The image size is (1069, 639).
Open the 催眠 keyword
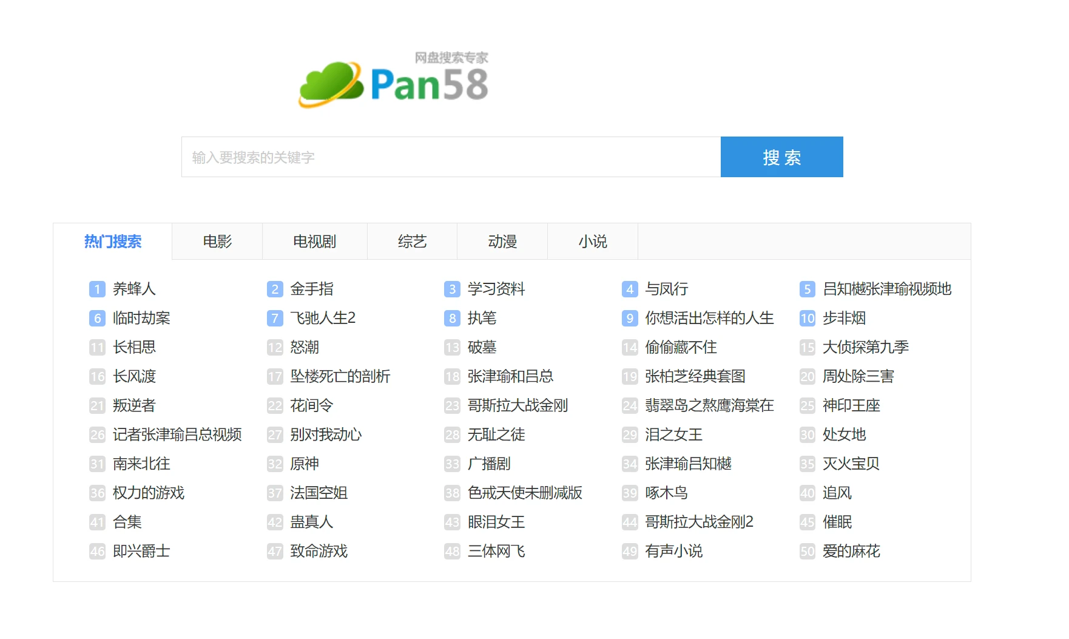837,522
